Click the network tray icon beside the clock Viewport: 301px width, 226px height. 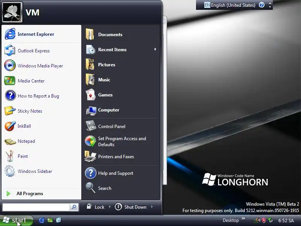[x=271, y=220]
